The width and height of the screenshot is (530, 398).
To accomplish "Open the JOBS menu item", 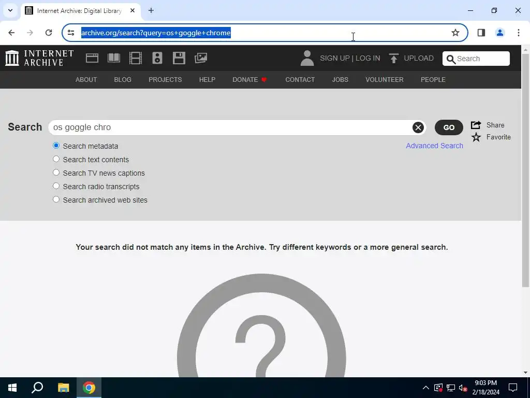I will 340,79.
